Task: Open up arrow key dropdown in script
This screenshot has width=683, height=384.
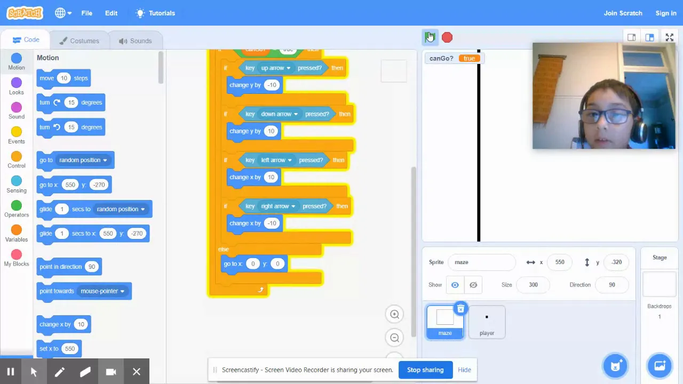Action: [276, 68]
